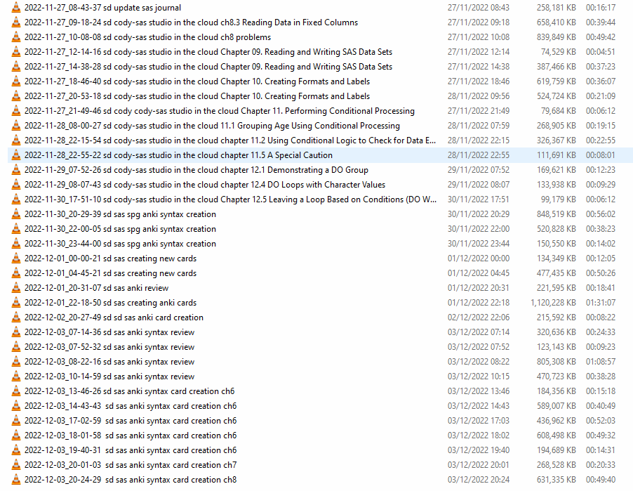Click VLC icon of 2022-11-30_17-51-10 Chapter 12.5 file
The width and height of the screenshot is (633, 491).
(x=16, y=199)
